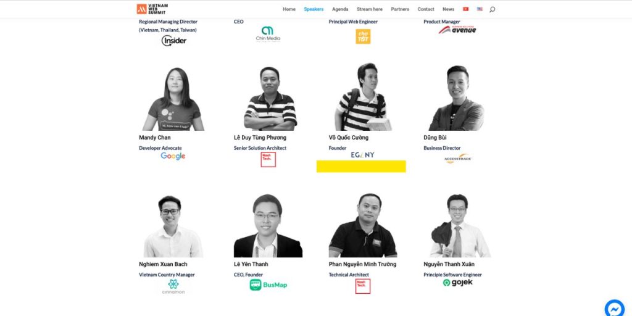The height and width of the screenshot is (316, 632).
Task: Open the Partners page from navigation
Action: 400,9
